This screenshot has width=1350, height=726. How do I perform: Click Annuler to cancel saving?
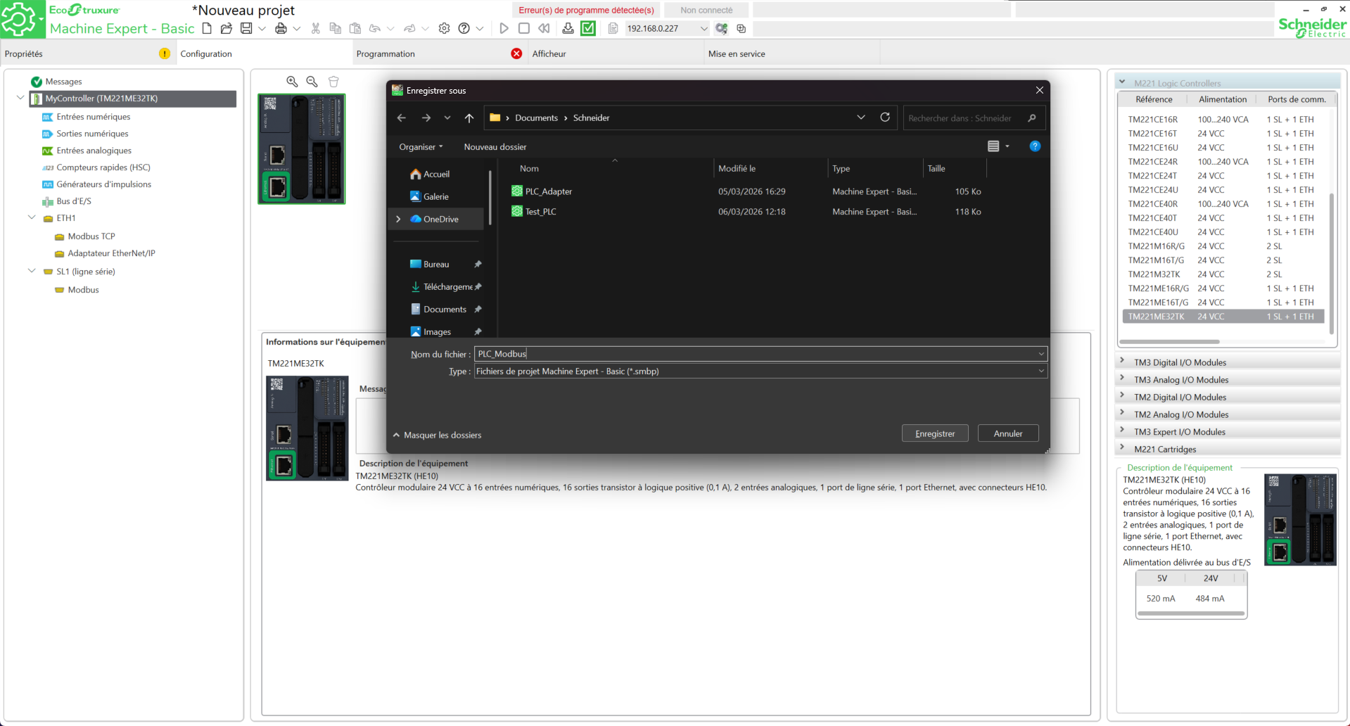pyautogui.click(x=1007, y=433)
